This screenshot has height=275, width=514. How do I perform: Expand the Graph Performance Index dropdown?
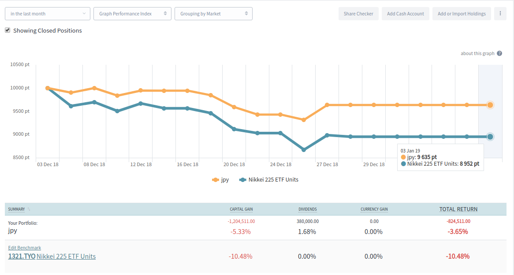tap(133, 14)
